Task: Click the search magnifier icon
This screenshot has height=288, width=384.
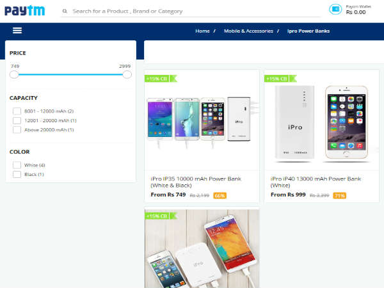Action: point(65,11)
